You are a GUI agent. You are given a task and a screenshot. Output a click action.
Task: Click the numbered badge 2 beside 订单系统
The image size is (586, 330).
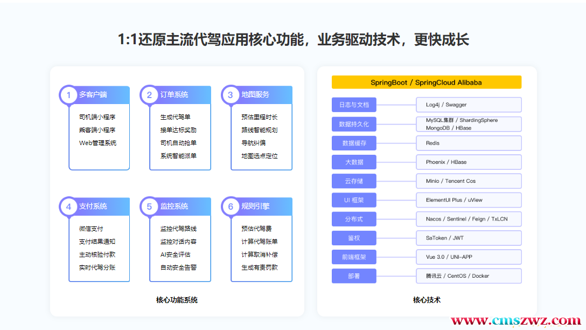(149, 94)
